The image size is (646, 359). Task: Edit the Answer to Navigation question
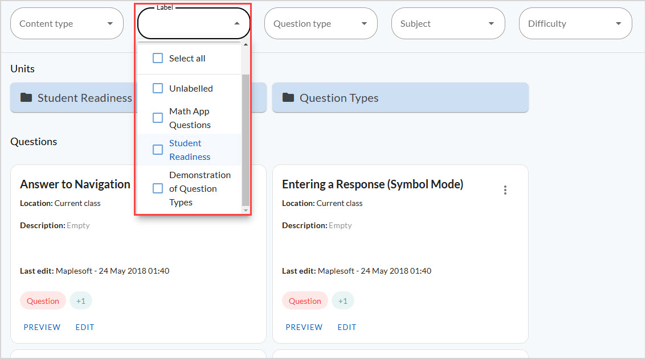(84, 327)
